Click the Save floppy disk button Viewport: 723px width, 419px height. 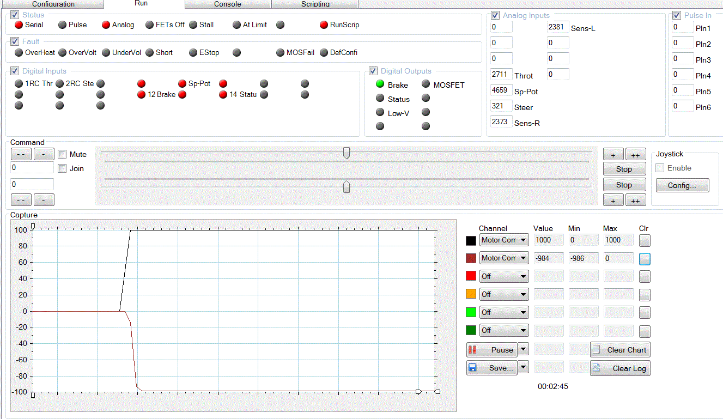492,368
